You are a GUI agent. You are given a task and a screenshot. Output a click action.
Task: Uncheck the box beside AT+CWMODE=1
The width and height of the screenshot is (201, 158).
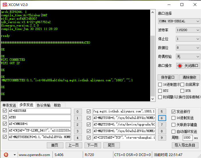5,123
